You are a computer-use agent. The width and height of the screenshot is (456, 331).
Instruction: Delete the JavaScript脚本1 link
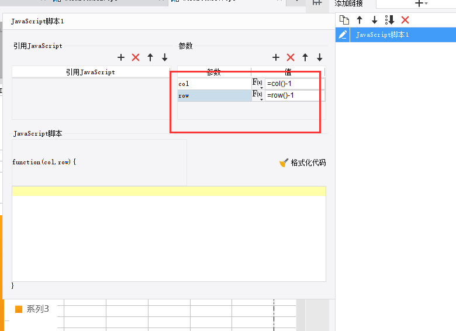pyautogui.click(x=405, y=20)
